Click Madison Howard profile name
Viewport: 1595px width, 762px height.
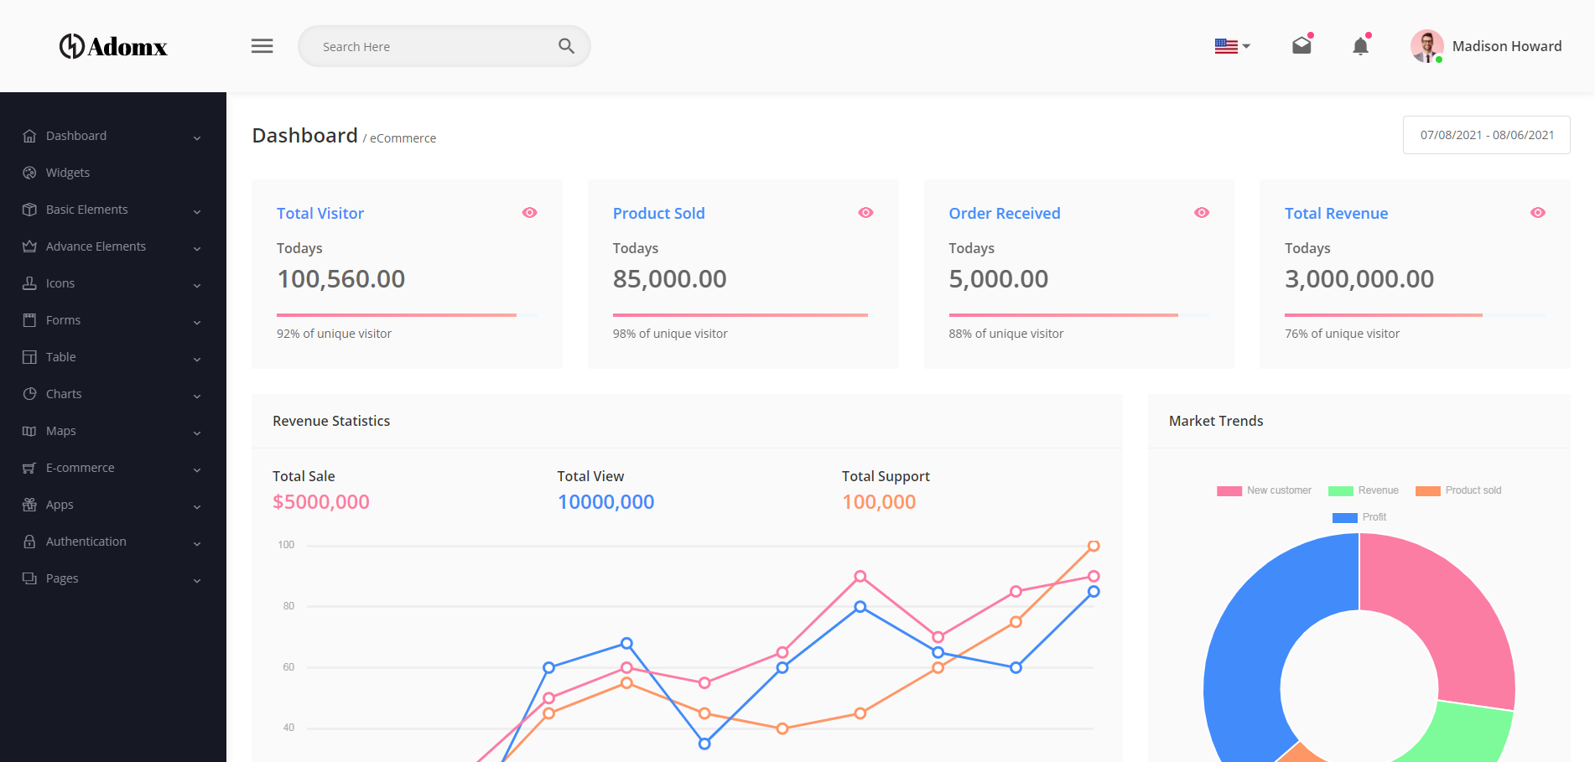coord(1507,46)
